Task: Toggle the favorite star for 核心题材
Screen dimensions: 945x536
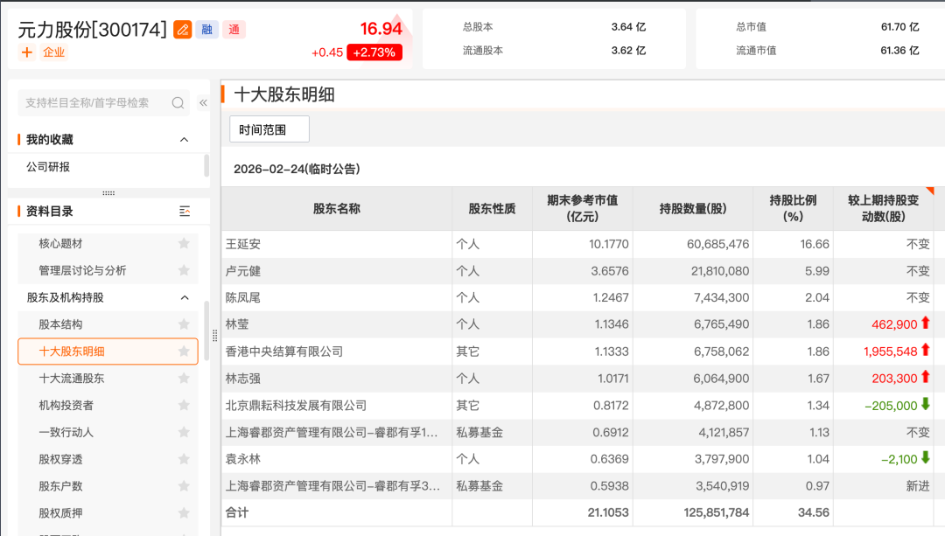Action: tap(184, 244)
